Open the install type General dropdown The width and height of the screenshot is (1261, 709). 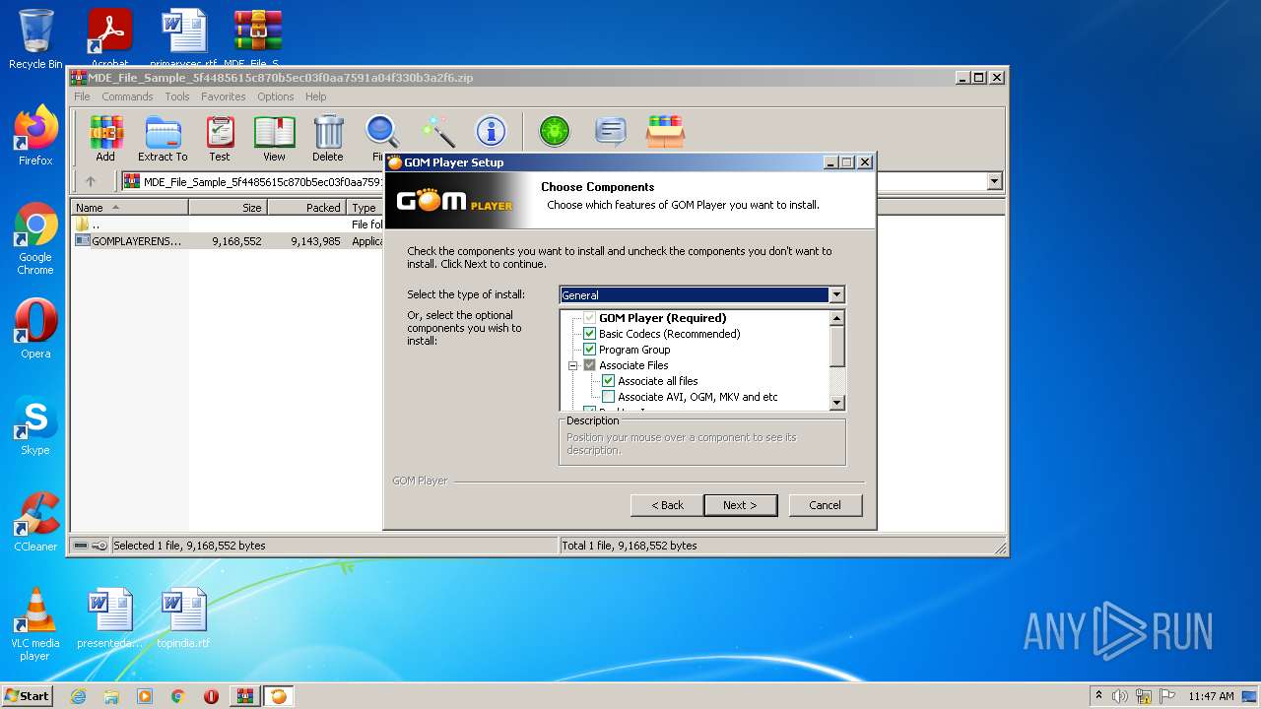click(836, 294)
